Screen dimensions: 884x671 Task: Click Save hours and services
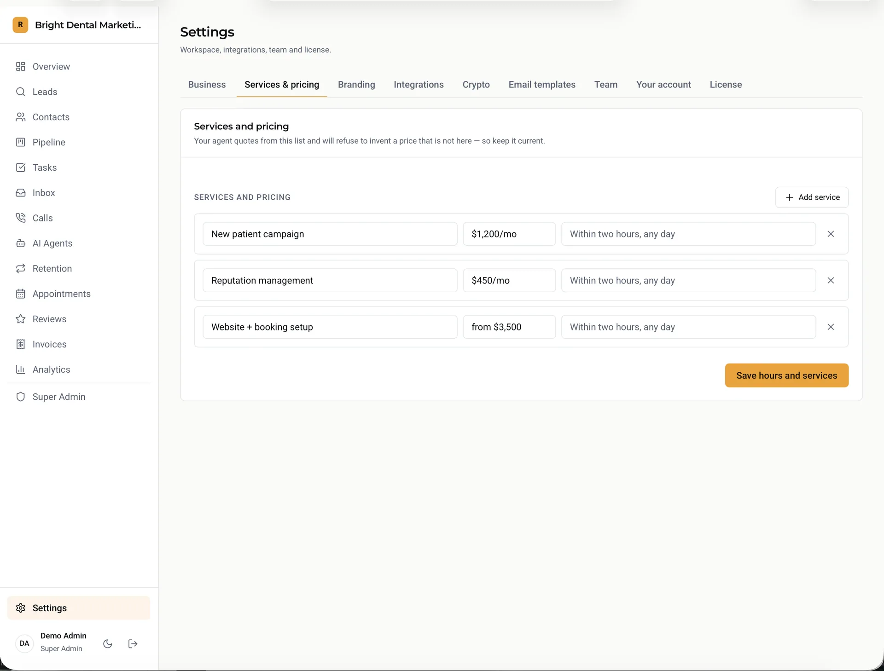[786, 376]
